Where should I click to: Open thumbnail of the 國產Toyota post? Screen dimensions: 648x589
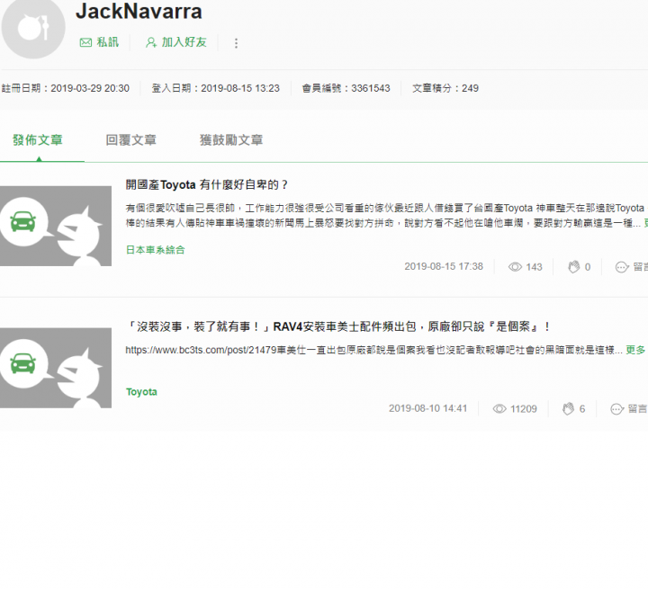(x=56, y=226)
